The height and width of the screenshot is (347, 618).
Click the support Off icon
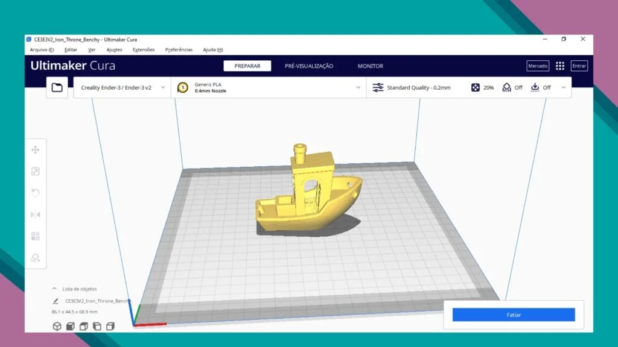(507, 87)
